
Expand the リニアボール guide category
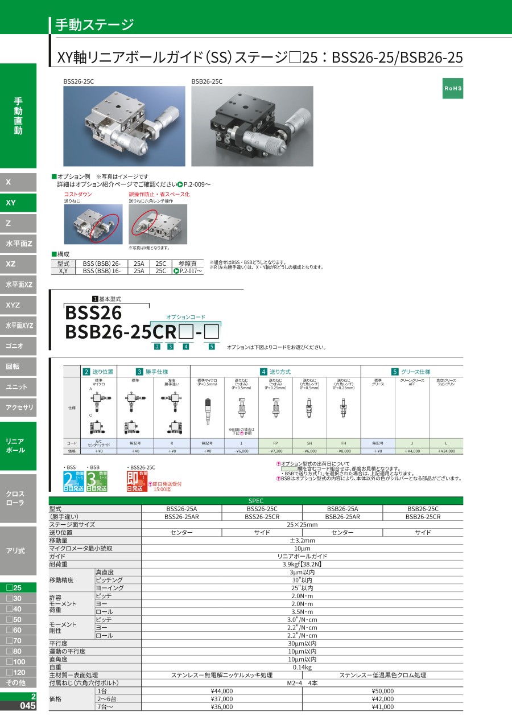click(x=18, y=446)
